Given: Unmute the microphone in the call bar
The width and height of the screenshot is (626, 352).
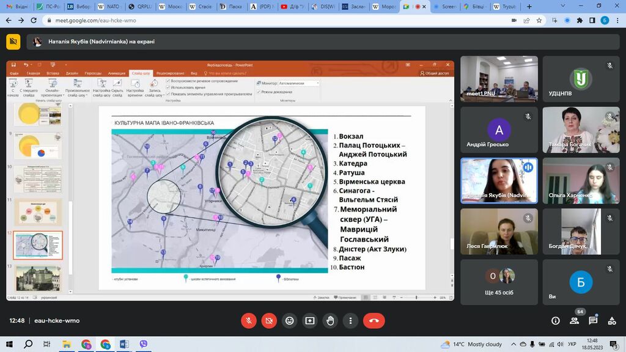Looking at the screenshot, I should [x=248, y=320].
